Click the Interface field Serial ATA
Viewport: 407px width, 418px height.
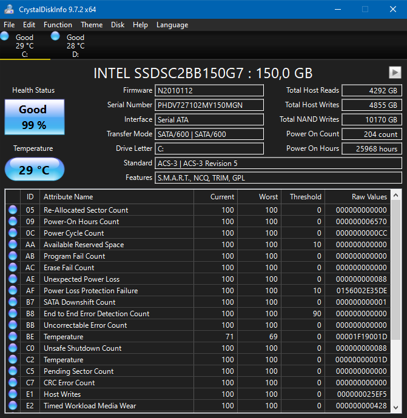click(x=209, y=119)
